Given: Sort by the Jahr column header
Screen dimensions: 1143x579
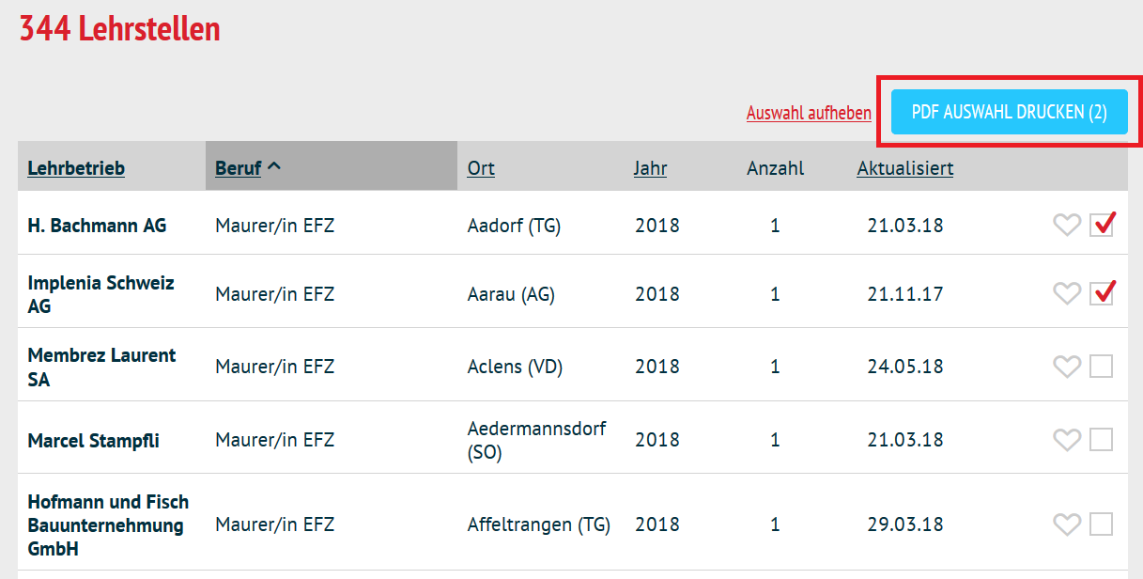Looking at the screenshot, I should [x=650, y=168].
